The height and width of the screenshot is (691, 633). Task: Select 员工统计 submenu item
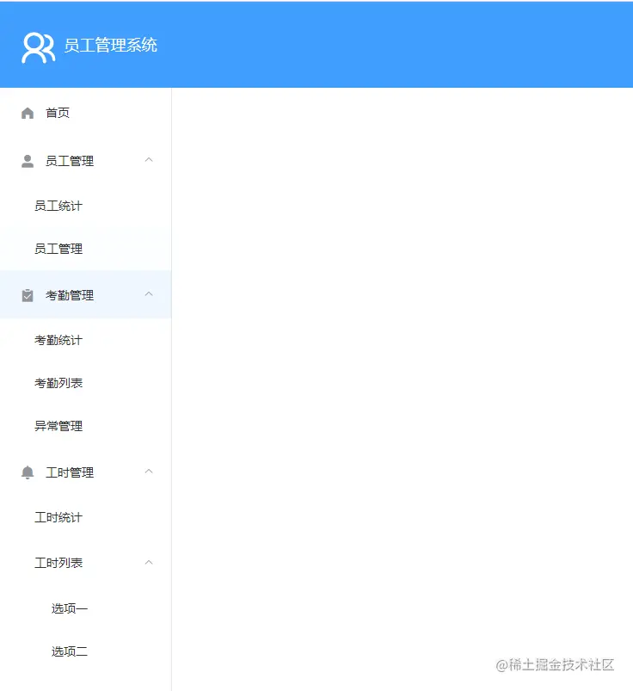(85, 206)
